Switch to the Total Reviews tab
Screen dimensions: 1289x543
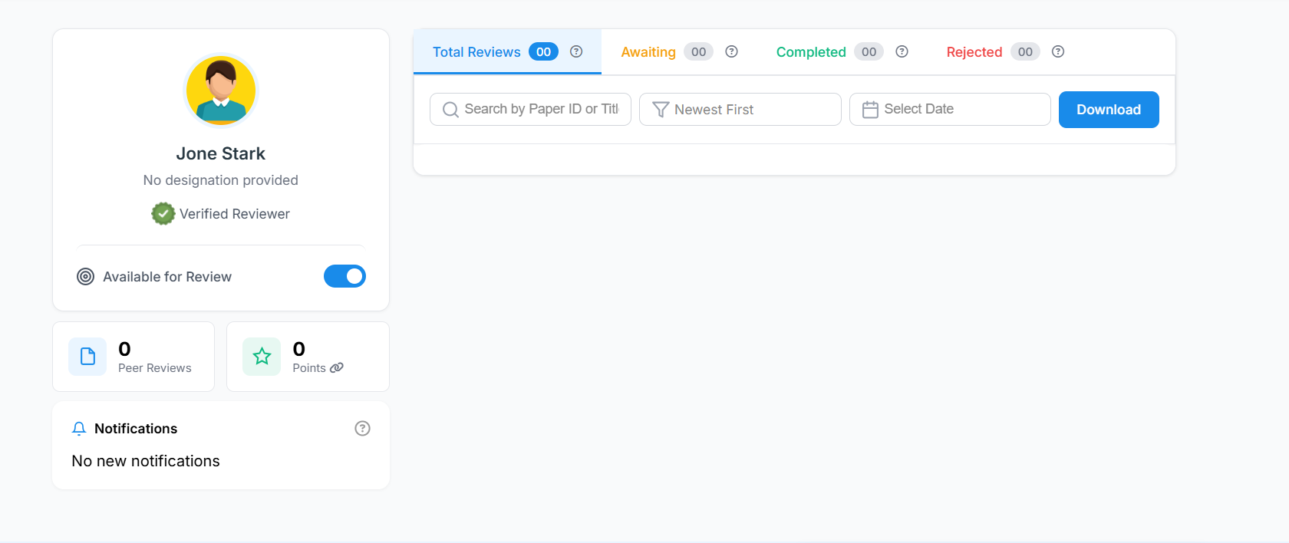[x=507, y=52]
